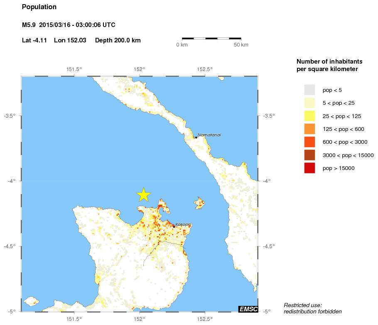
Task: Click the EMSC logo on the map
Action: pos(248,309)
